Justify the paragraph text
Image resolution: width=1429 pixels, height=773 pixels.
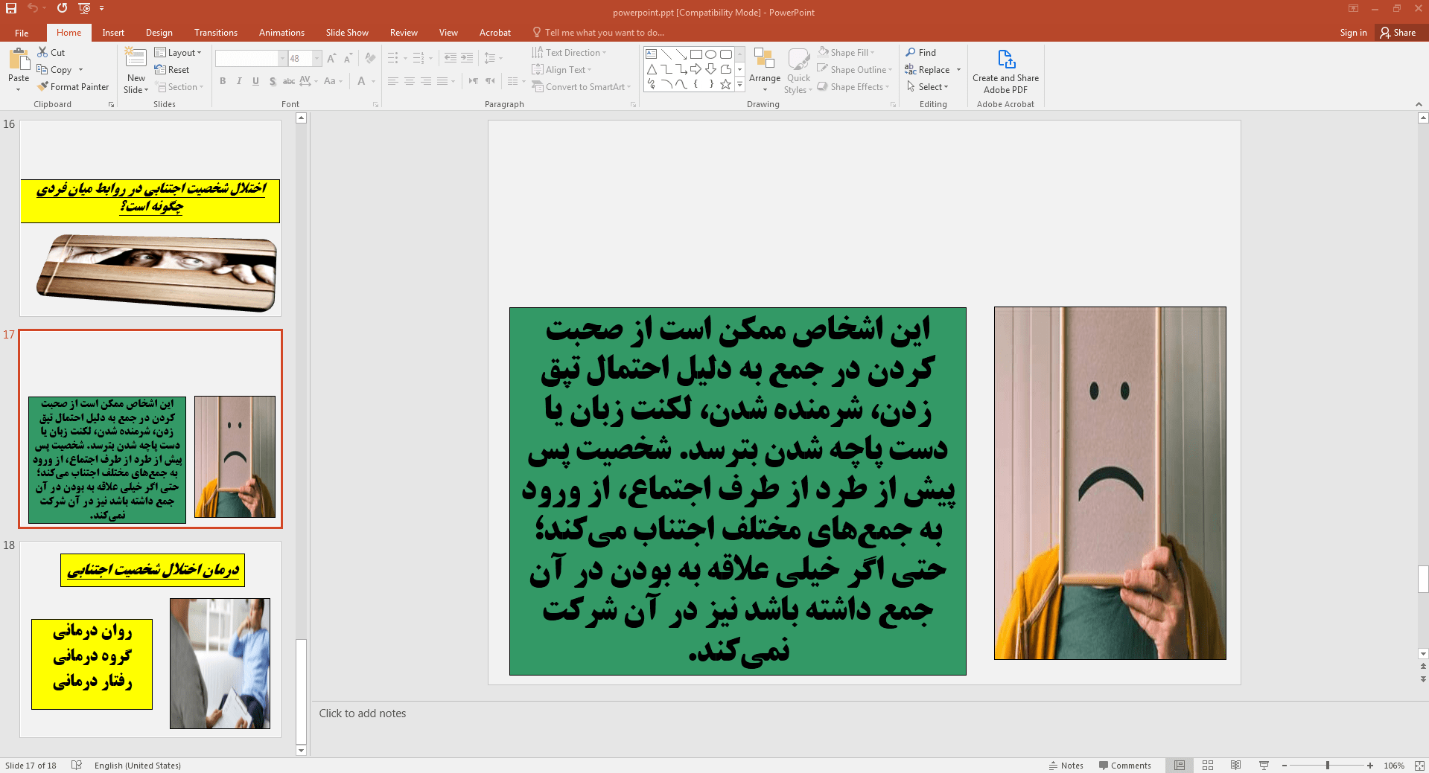[x=442, y=81]
